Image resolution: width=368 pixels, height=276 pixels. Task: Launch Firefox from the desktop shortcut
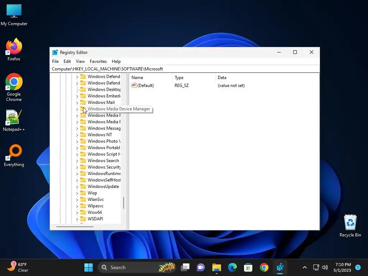[14, 50]
